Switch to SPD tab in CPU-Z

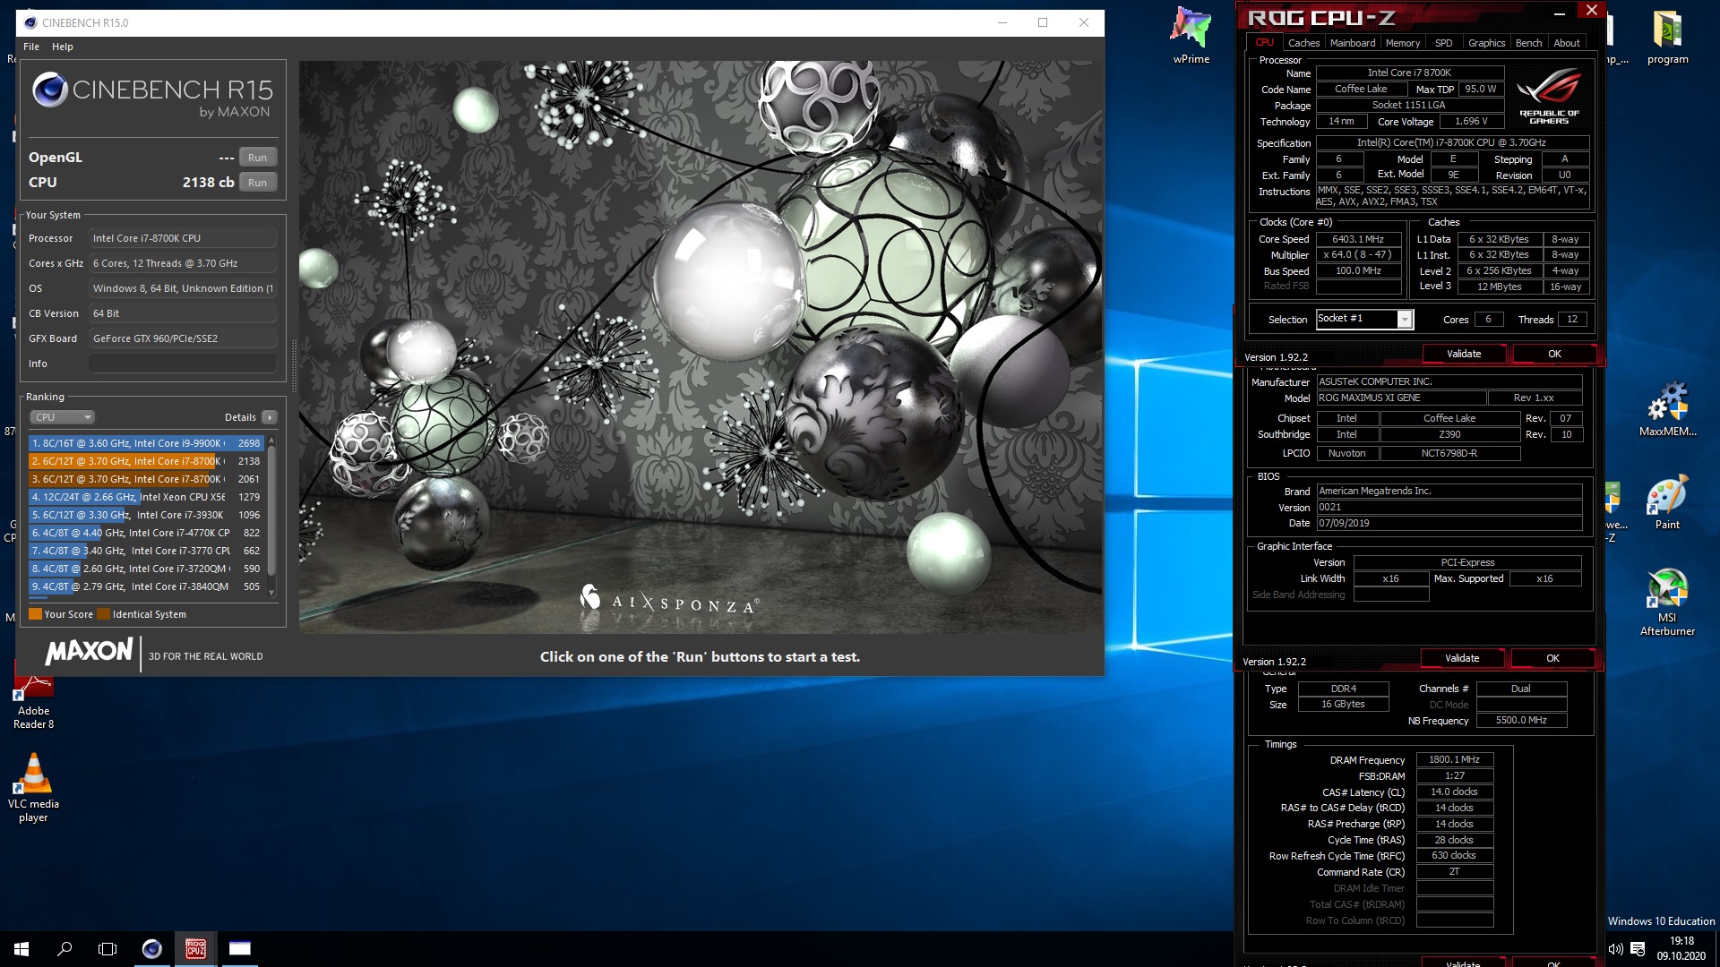pyautogui.click(x=1443, y=43)
